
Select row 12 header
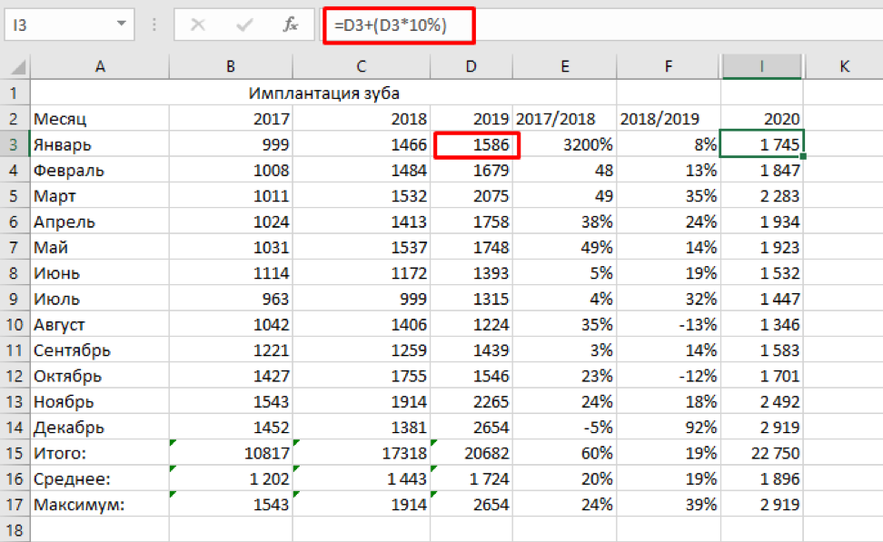[x=15, y=376]
